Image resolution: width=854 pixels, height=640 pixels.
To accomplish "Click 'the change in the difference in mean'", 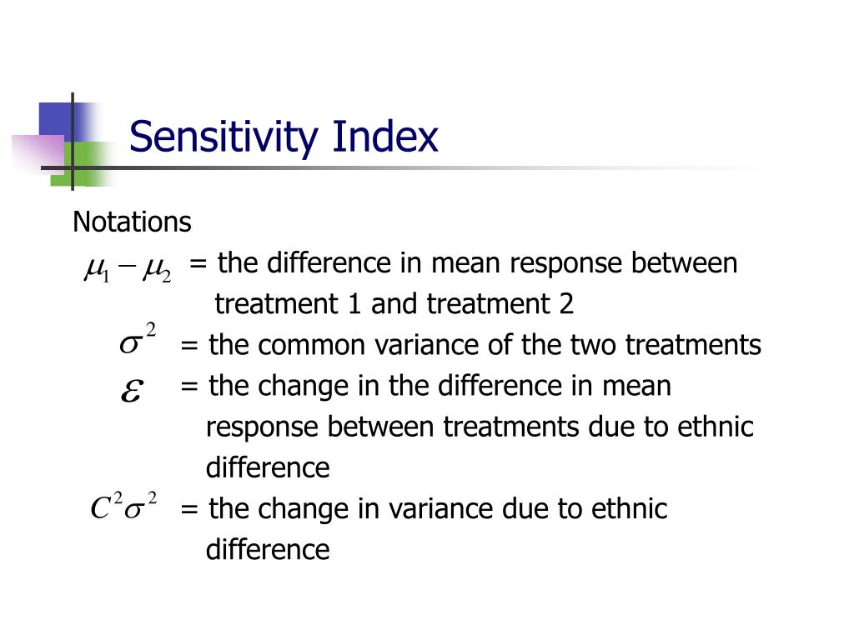I will tap(440, 386).
